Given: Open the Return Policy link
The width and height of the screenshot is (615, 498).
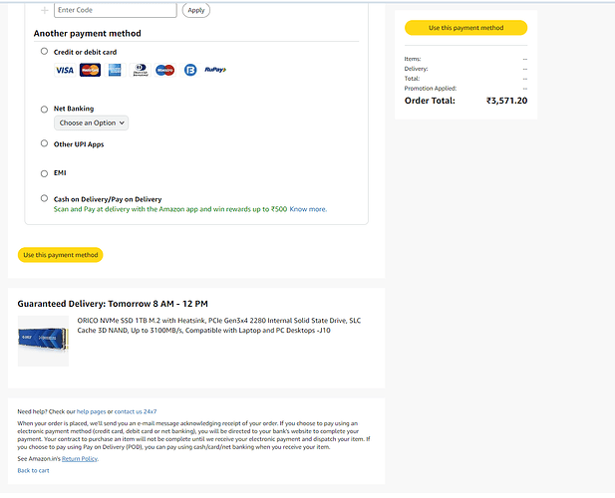Looking at the screenshot, I should pyautogui.click(x=80, y=459).
